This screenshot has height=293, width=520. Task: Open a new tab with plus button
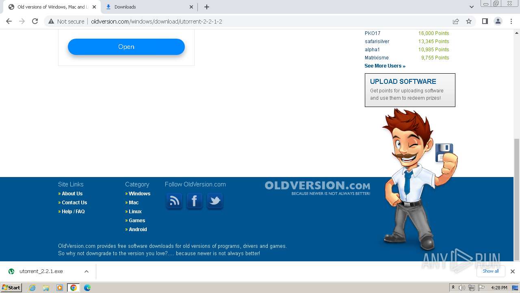point(207,7)
